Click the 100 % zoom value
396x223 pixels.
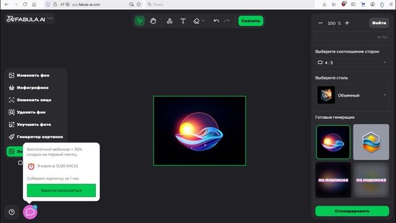[334, 24]
